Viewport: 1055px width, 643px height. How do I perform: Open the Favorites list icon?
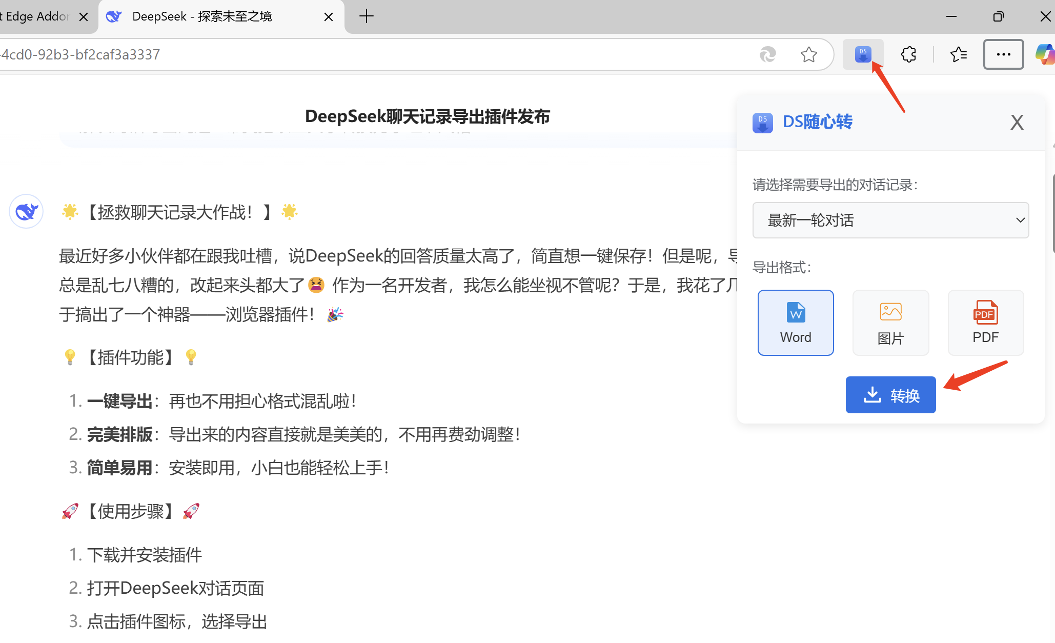tap(958, 54)
